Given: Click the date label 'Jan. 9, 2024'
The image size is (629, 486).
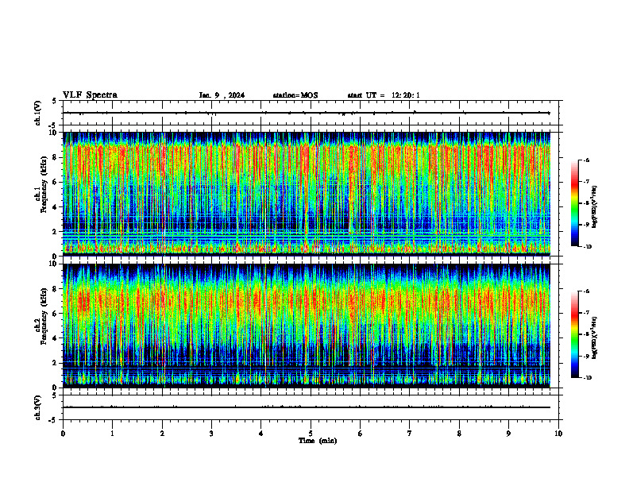Looking at the screenshot, I should click(x=222, y=95).
